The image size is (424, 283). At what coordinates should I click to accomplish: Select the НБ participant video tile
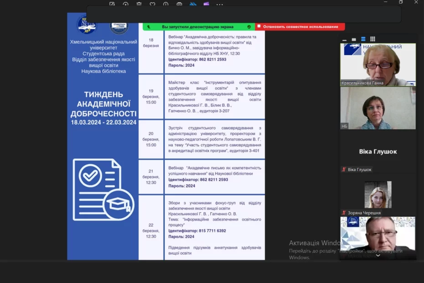(378, 108)
